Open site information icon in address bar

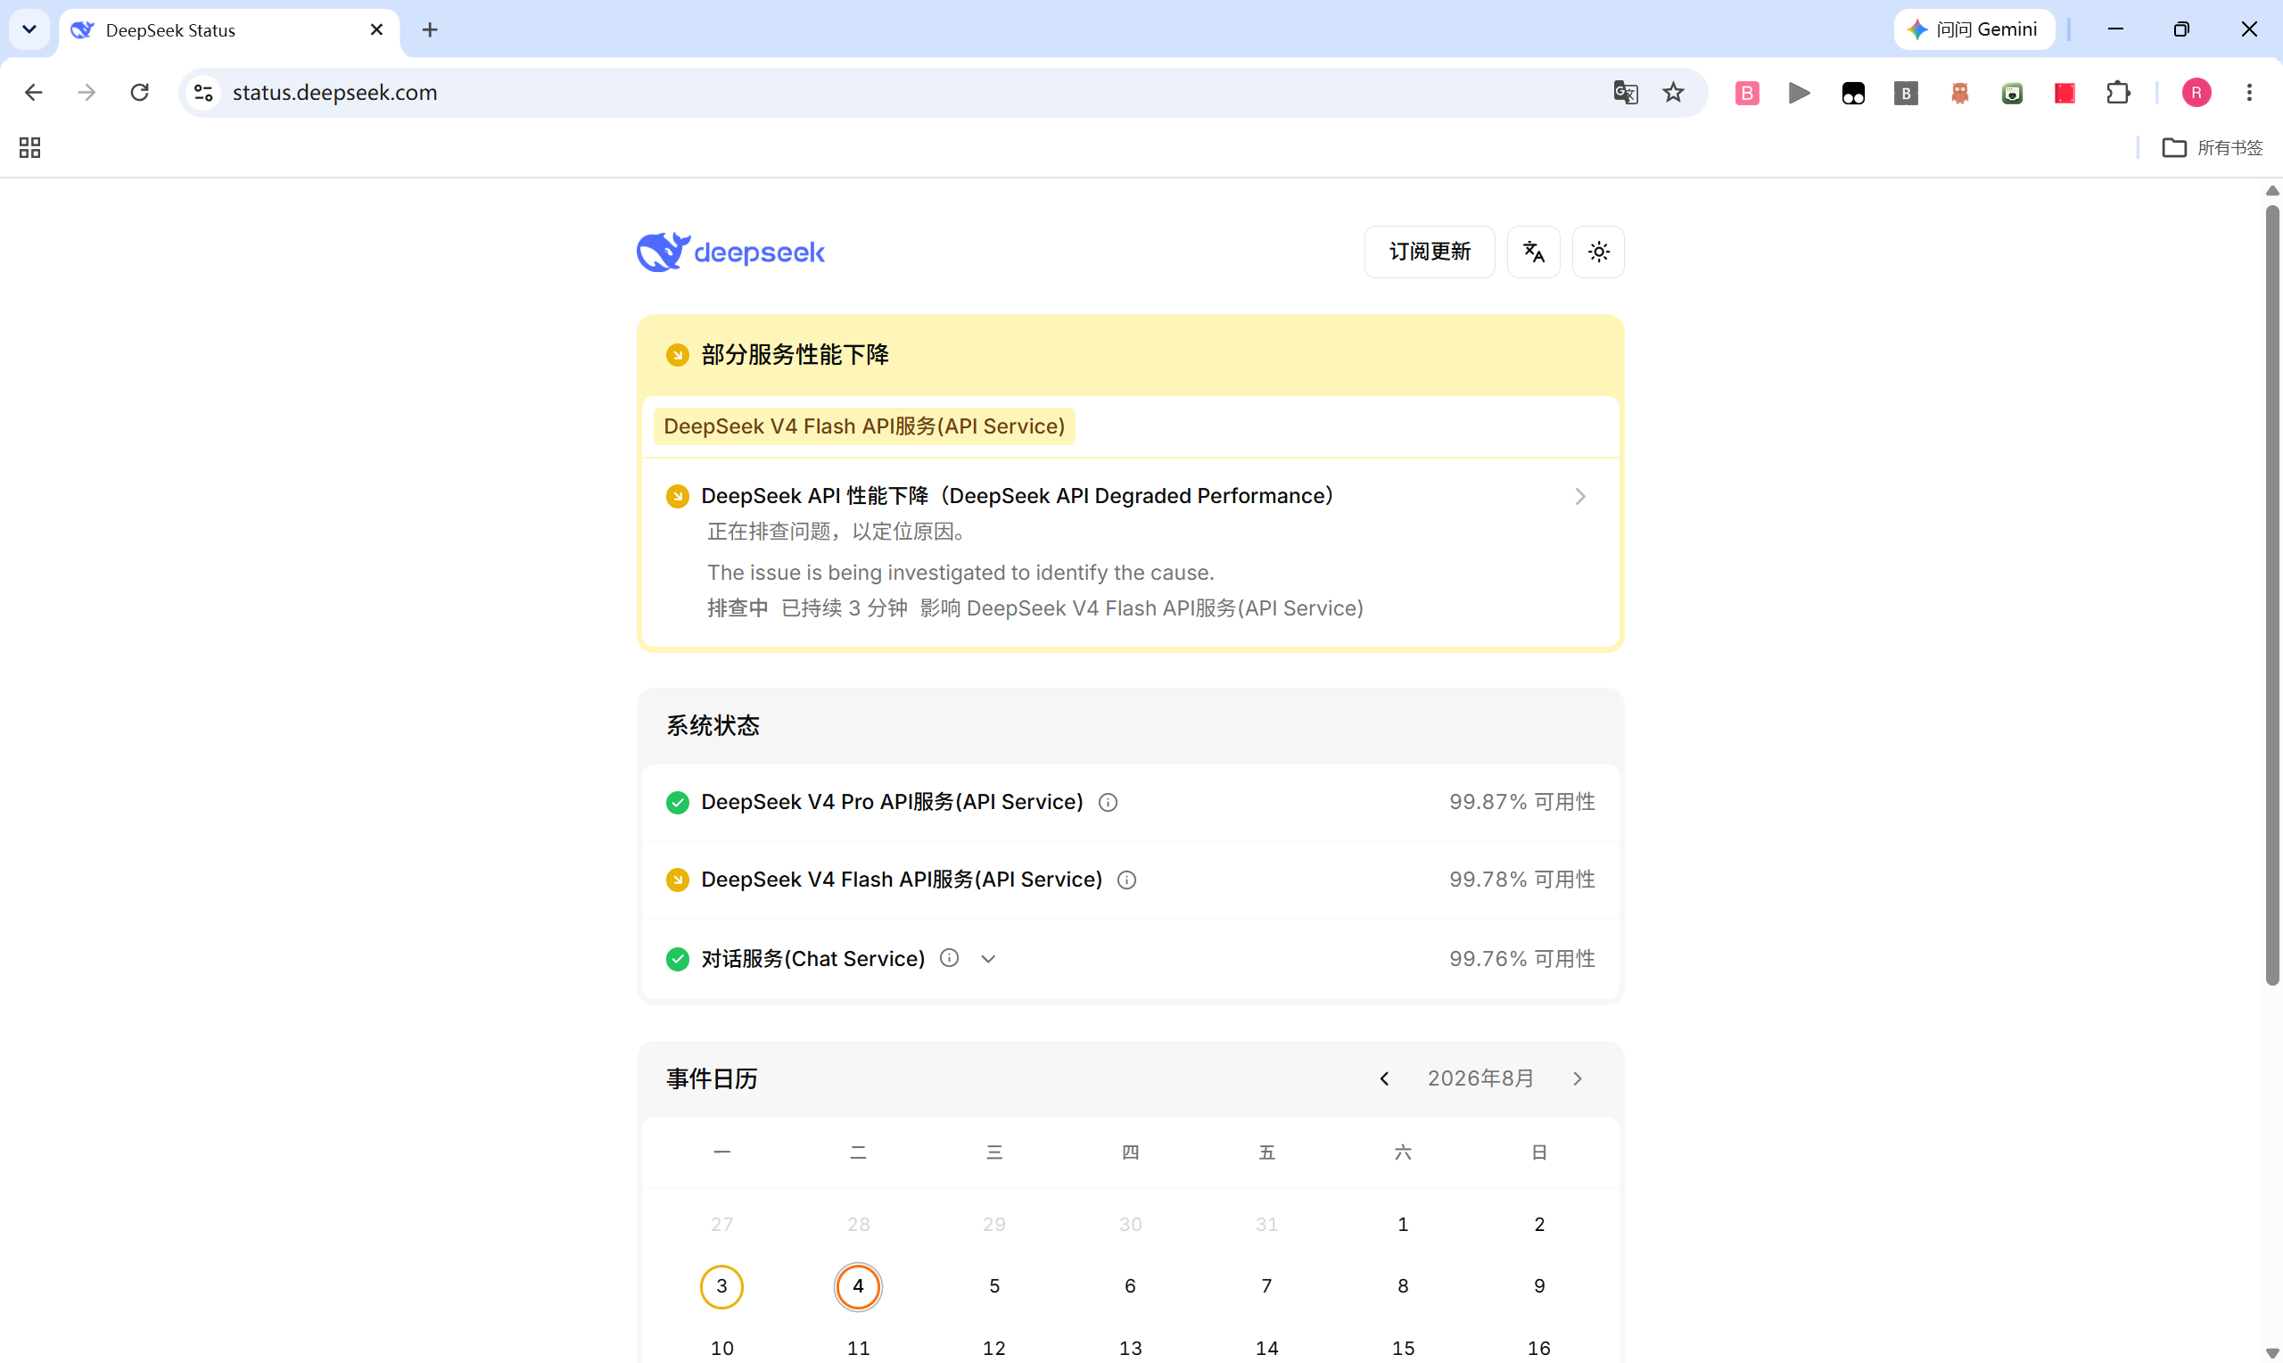(204, 93)
